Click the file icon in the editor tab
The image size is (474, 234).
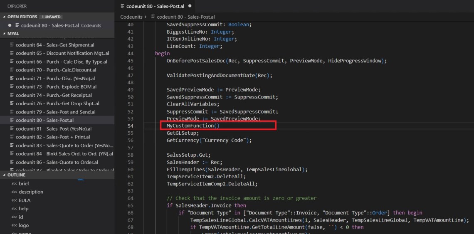[x=122, y=6]
